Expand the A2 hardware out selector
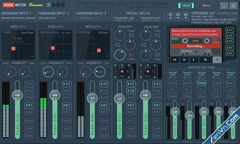Screen dimensions: 240x144 click(x=178, y=16)
